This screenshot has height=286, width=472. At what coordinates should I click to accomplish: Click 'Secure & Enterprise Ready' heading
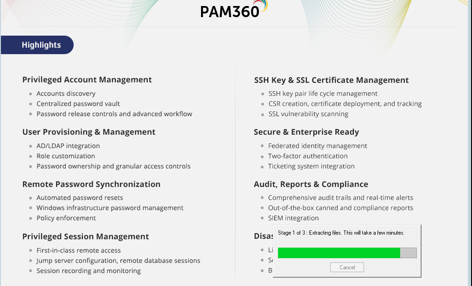click(x=307, y=132)
